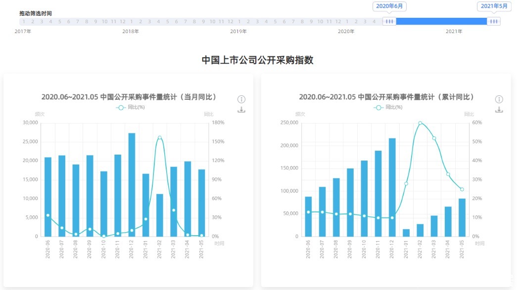
Task: Click the 2021-02 peak point in 当月同比 chart
Action: pos(159,138)
